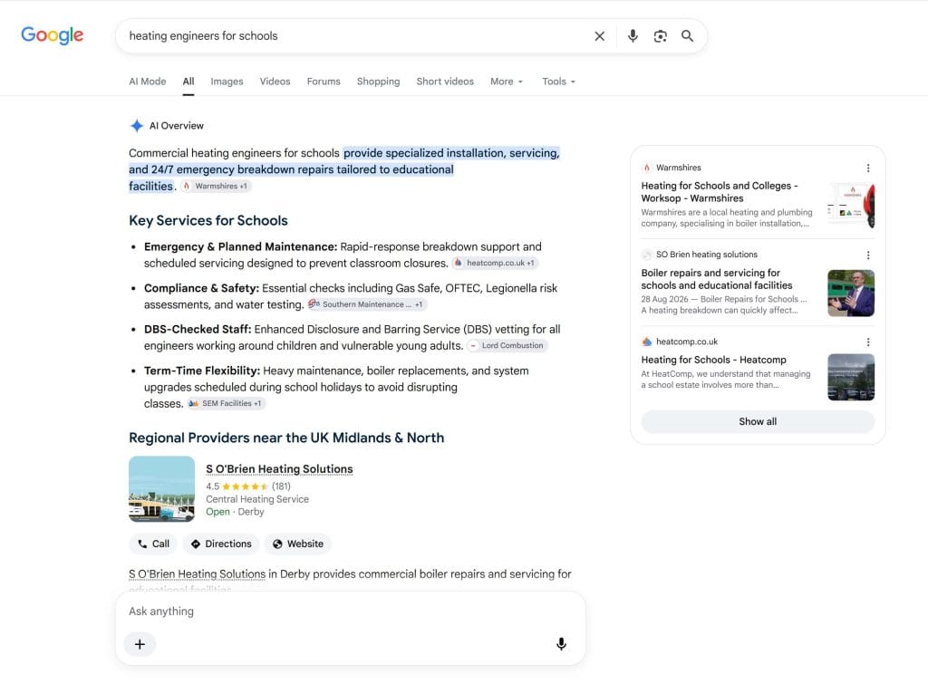The height and width of the screenshot is (684, 928).
Task: Start voice search in top search bar
Action: pos(633,36)
